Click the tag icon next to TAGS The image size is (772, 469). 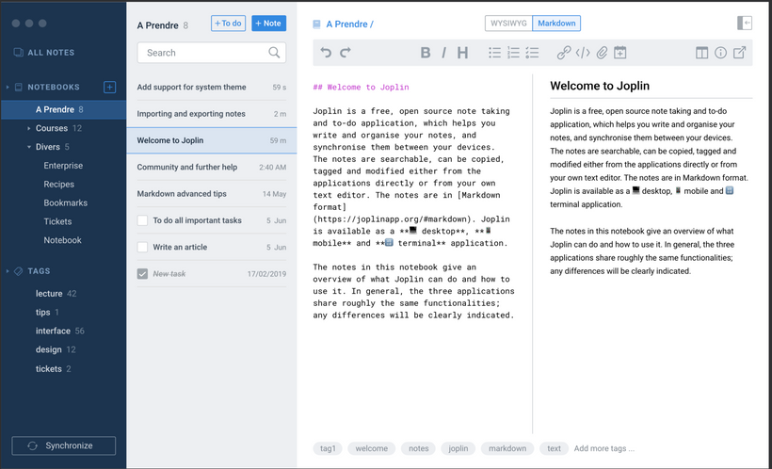pyautogui.click(x=18, y=271)
